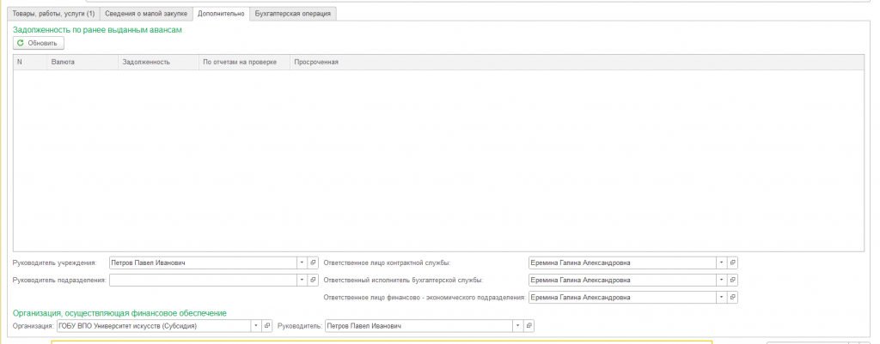The height and width of the screenshot is (344, 880).
Task: Click Организация, осуществляющая финансовое обеспечение heading
Action: pyautogui.click(x=119, y=313)
